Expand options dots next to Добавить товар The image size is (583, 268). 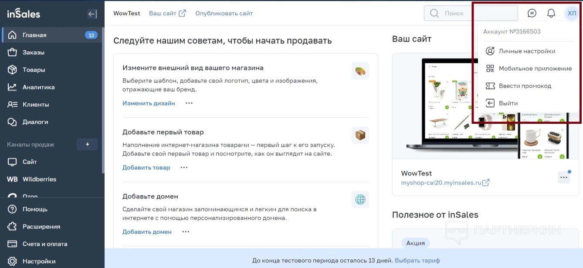coord(184,168)
